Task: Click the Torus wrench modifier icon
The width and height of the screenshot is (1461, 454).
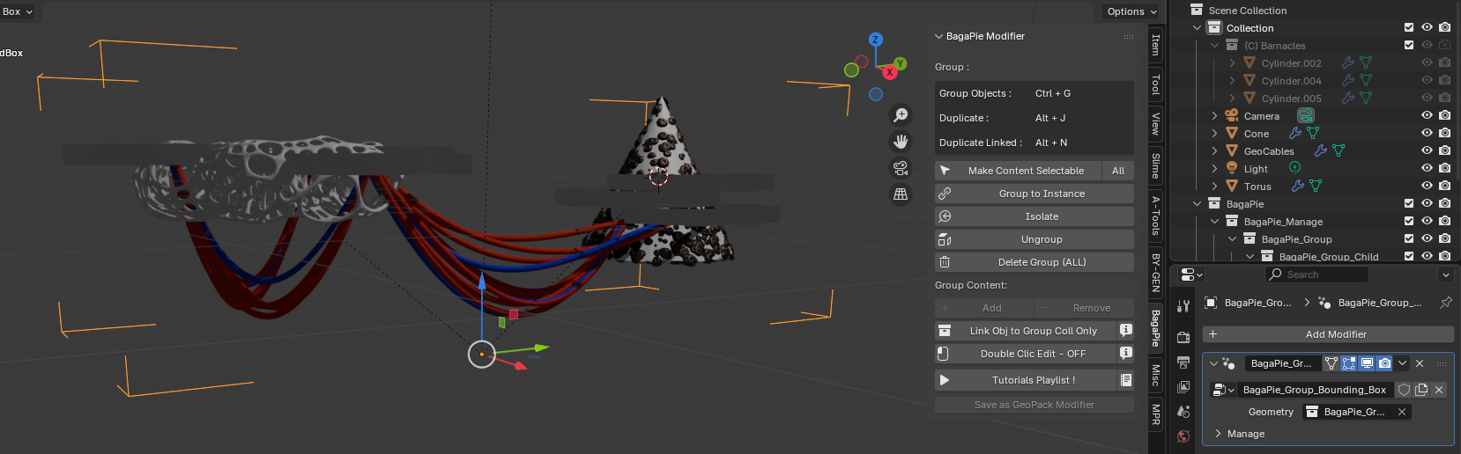Action: point(1297,187)
